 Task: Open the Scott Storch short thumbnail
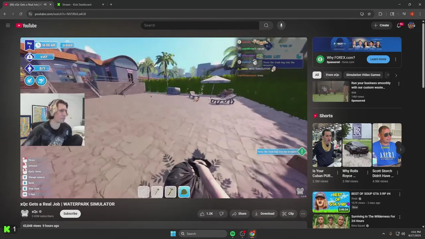387,145
